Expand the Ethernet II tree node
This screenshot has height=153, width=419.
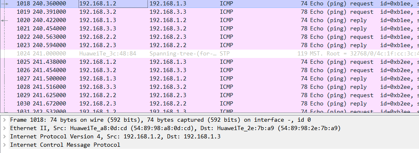tap(4, 128)
